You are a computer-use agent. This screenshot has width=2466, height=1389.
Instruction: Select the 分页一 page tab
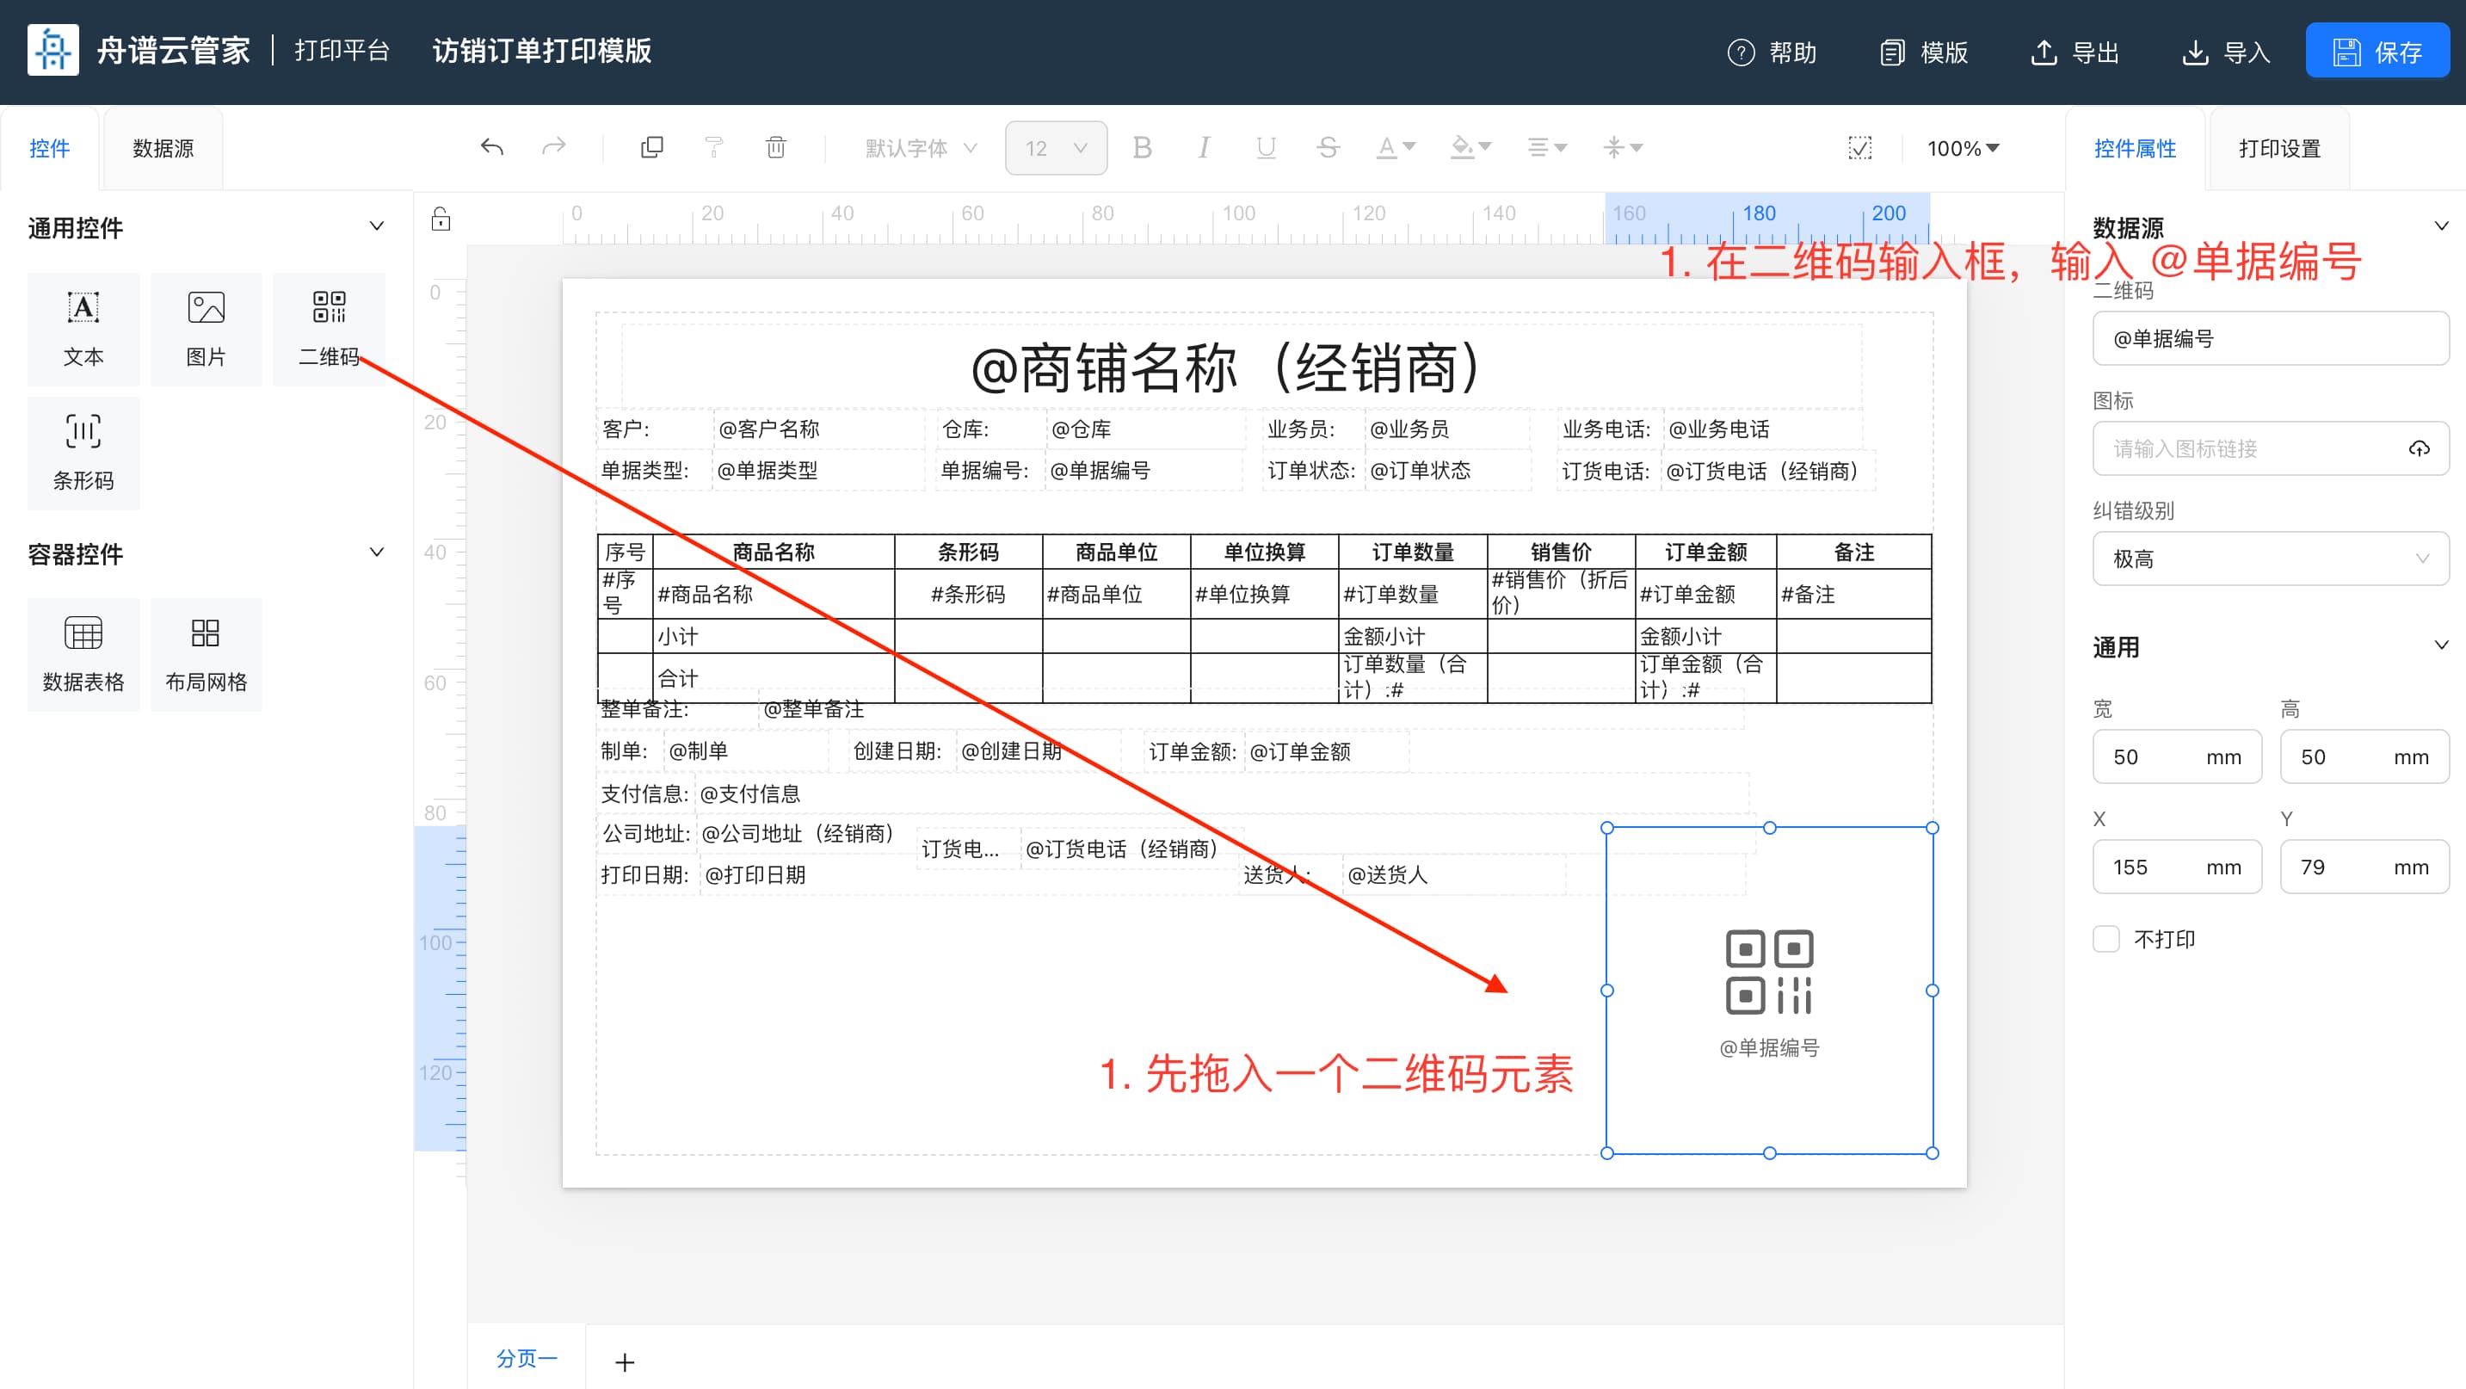point(526,1357)
